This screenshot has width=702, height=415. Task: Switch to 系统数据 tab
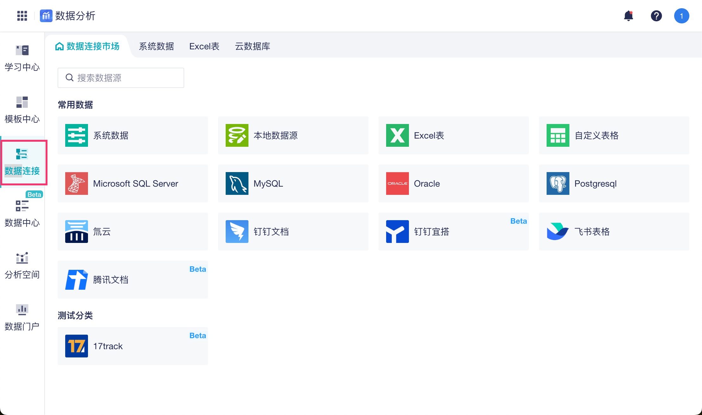pyautogui.click(x=156, y=46)
